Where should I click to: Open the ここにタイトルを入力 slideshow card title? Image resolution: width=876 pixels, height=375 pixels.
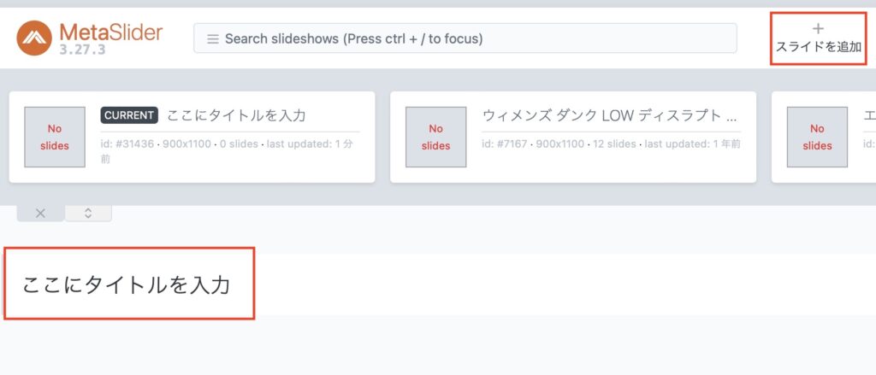[x=236, y=115]
